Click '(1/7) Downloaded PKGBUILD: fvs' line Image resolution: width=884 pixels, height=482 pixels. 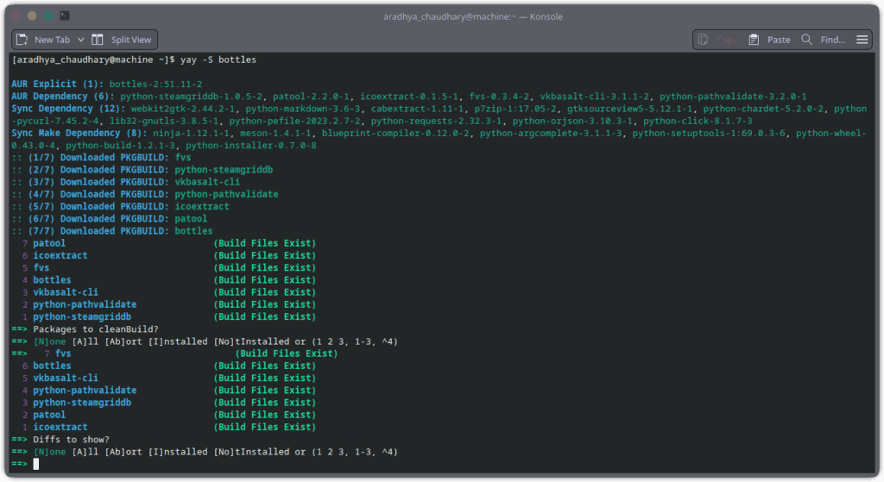click(102, 158)
